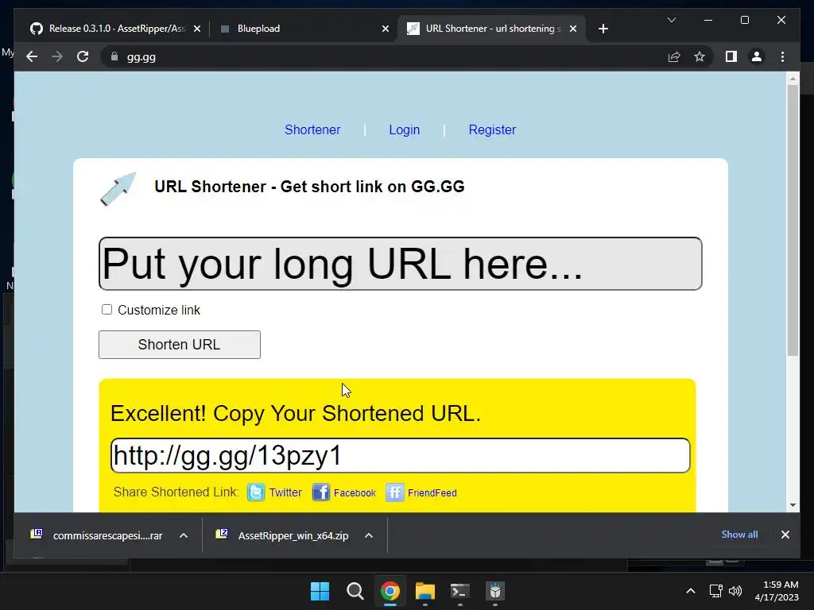Screen dimensions: 814x610
Task: Open Windows taskbar search
Action: click(355, 591)
